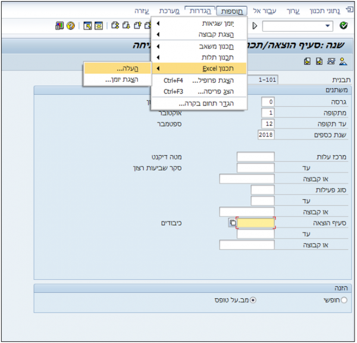
Task: Click search help icon beside סעיף הוצאה field
Action: pyautogui.click(x=232, y=223)
